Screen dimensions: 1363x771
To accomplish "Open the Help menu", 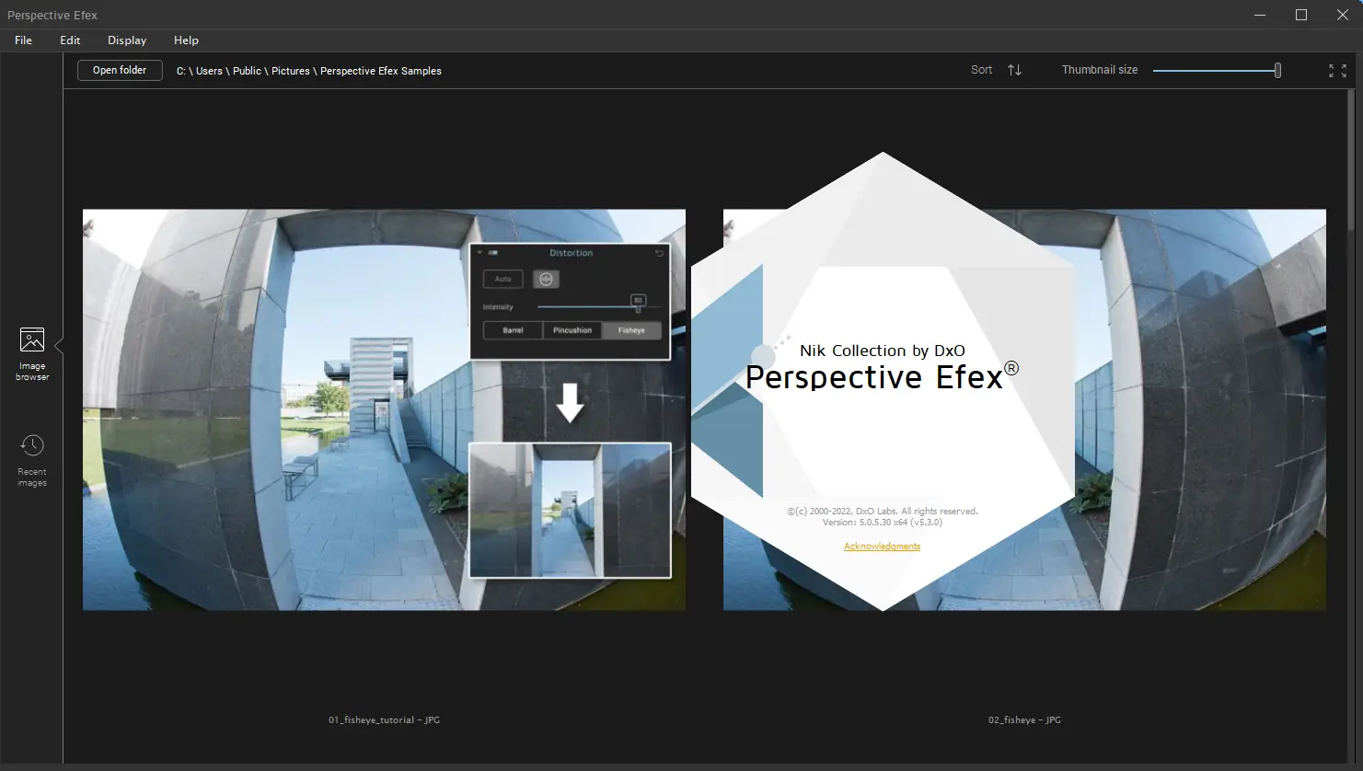I will (x=186, y=40).
